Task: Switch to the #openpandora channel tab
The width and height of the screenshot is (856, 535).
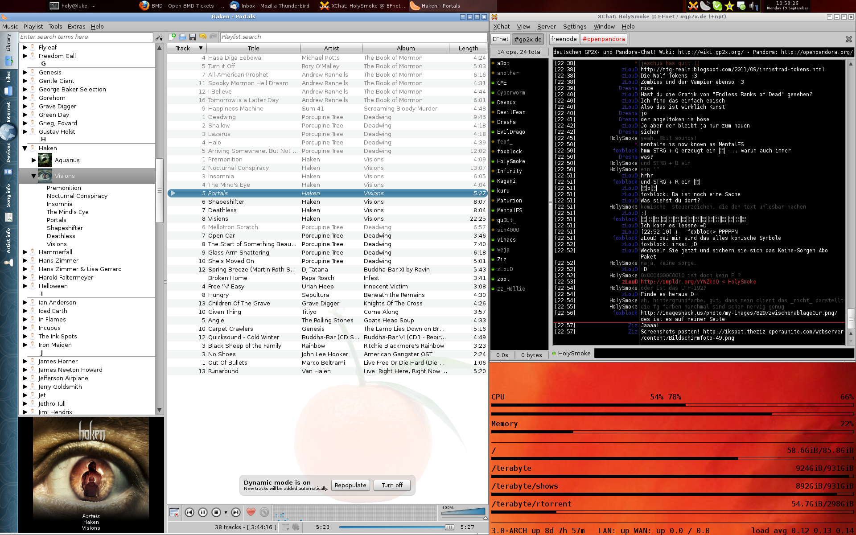Action: coord(604,39)
